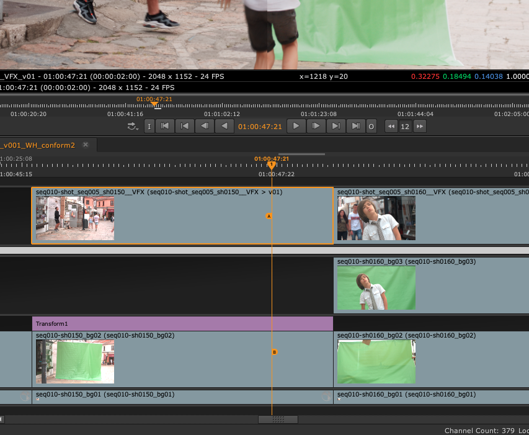Go to the previous edit point
This screenshot has width=529, height=435.
pos(184,126)
